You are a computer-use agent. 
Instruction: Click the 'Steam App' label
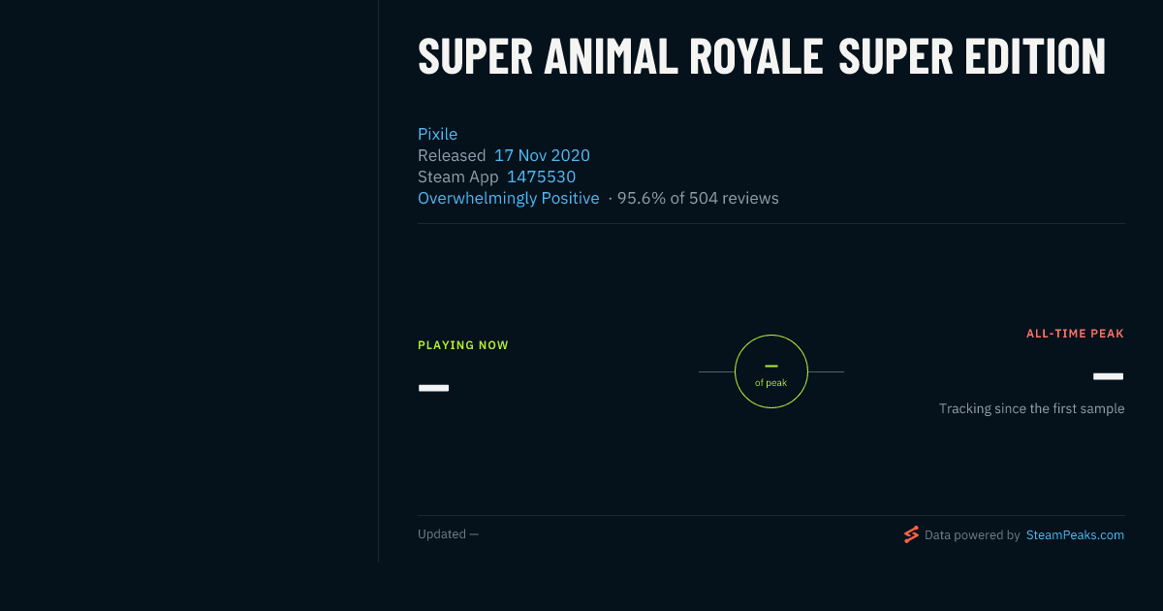458,177
